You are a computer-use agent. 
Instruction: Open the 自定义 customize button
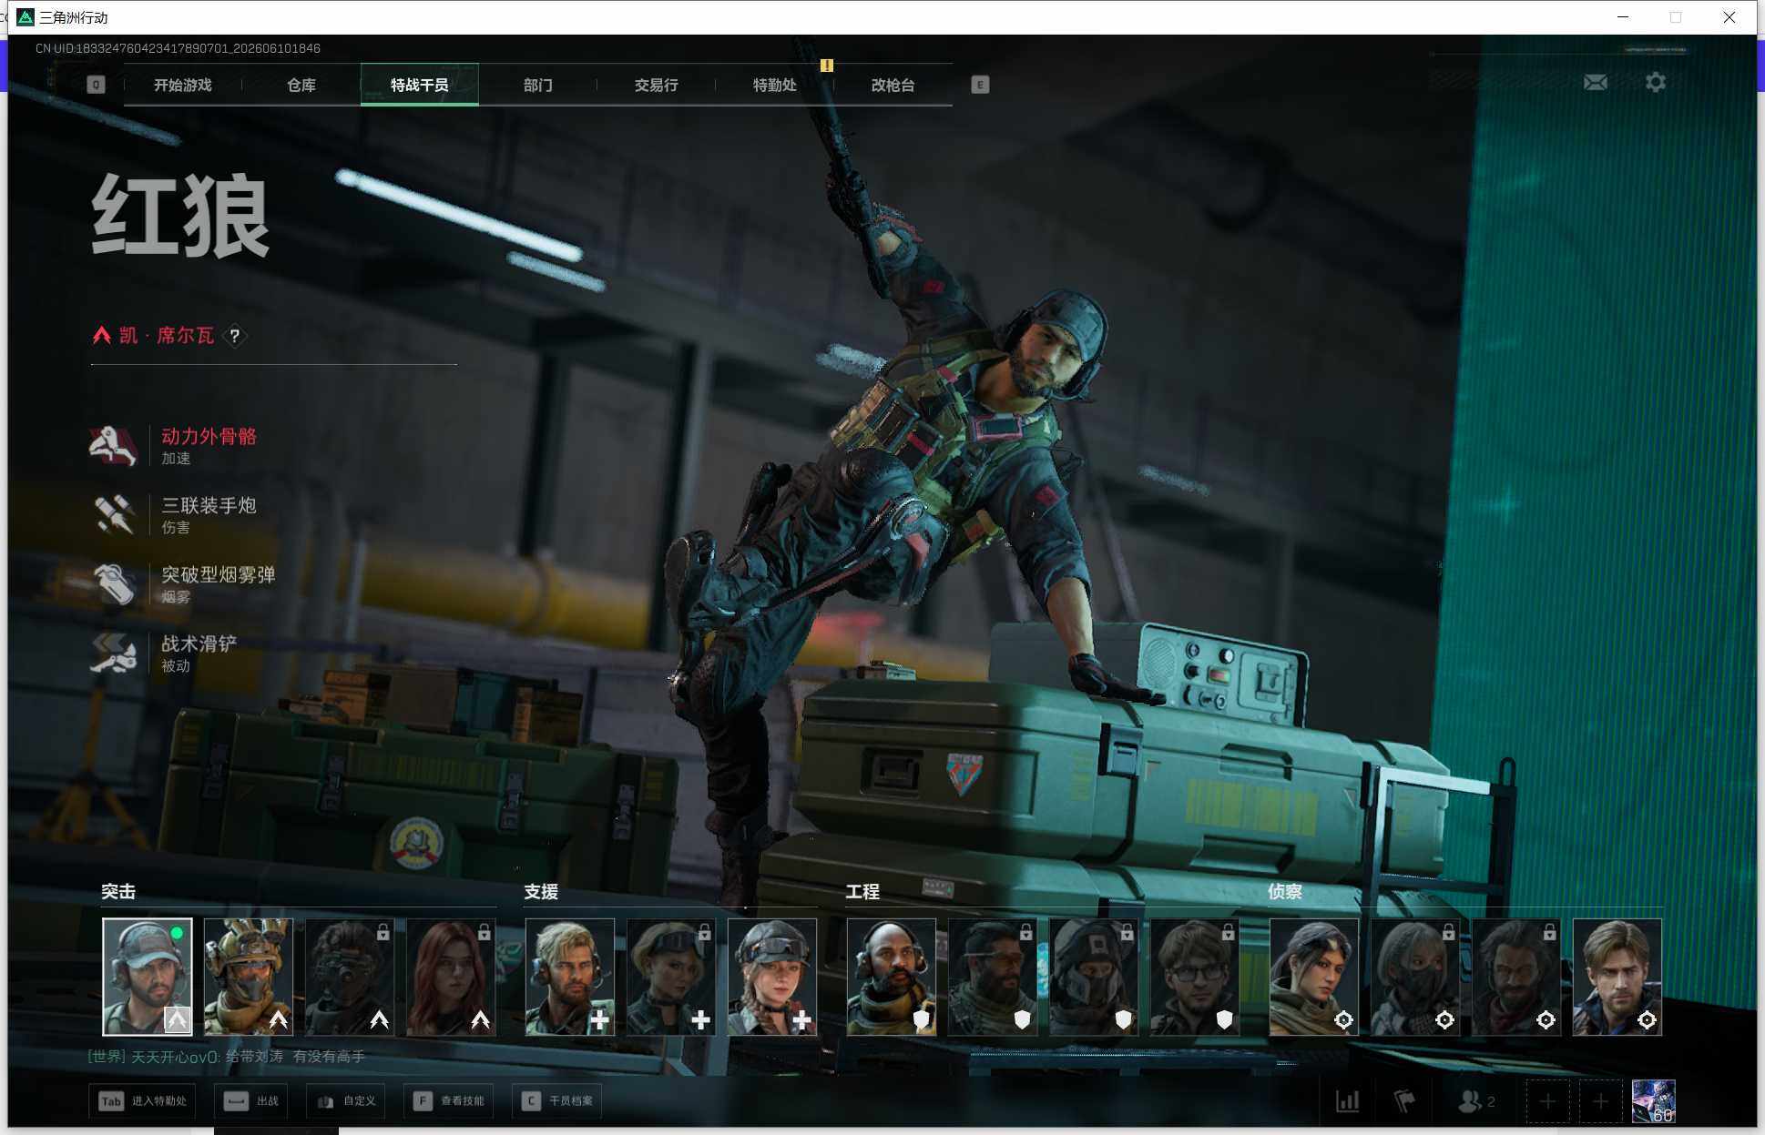click(x=346, y=1101)
